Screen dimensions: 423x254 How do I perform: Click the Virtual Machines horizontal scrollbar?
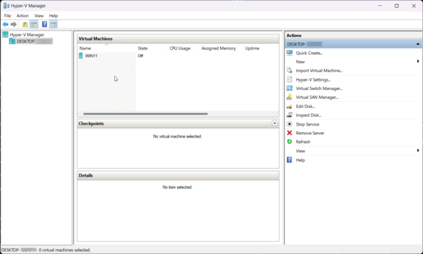coord(145,114)
